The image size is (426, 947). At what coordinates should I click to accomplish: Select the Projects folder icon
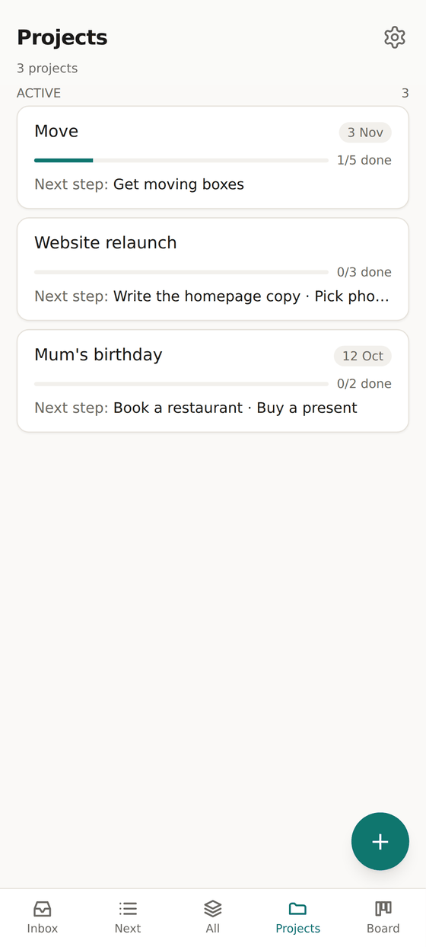pyautogui.click(x=298, y=908)
